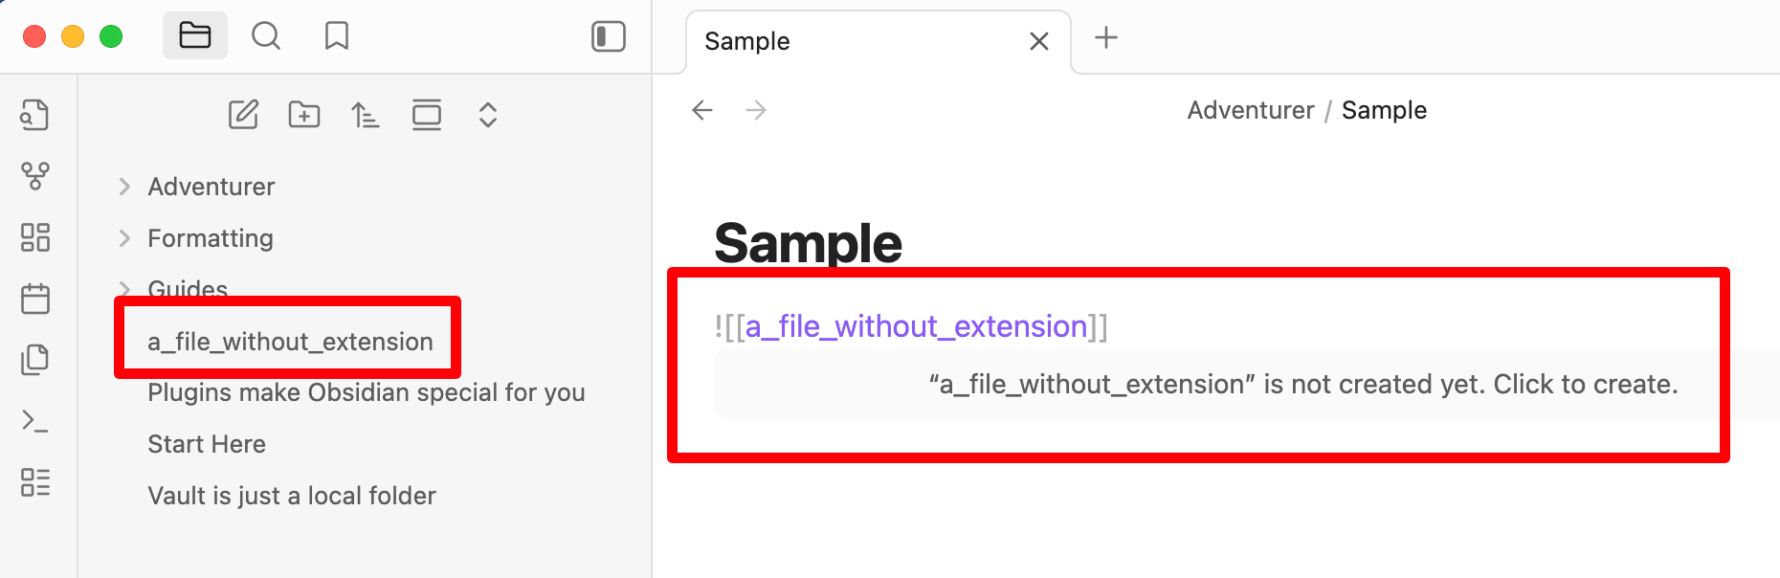Open the Start Here note
Screen dimensions: 1780x578
[207, 444]
